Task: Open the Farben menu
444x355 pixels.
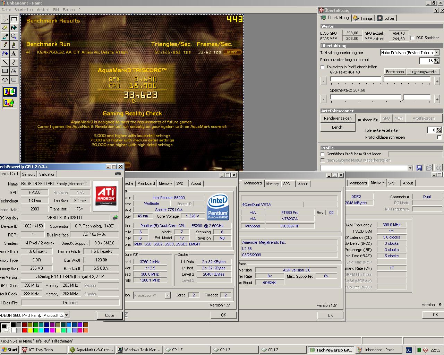Action: [69, 10]
